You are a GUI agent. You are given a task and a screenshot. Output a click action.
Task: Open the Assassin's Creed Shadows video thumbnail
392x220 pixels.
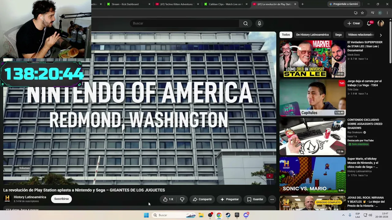tap(312, 137)
